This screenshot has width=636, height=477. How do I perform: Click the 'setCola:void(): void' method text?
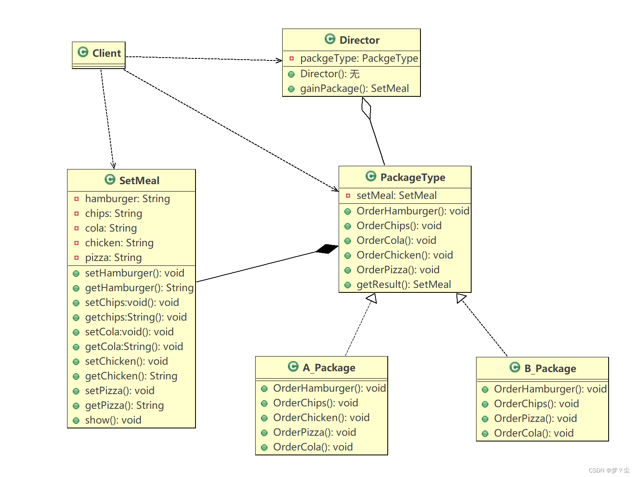click(x=129, y=332)
